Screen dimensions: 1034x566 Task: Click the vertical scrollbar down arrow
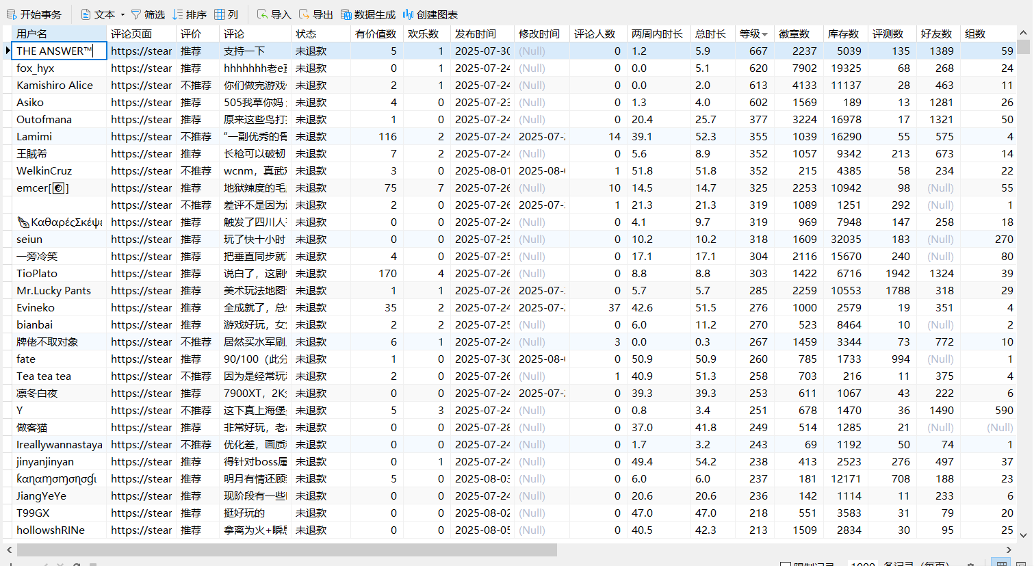[x=1023, y=535]
